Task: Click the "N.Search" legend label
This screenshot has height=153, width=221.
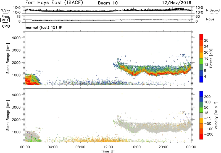Action: [x=213, y=10]
